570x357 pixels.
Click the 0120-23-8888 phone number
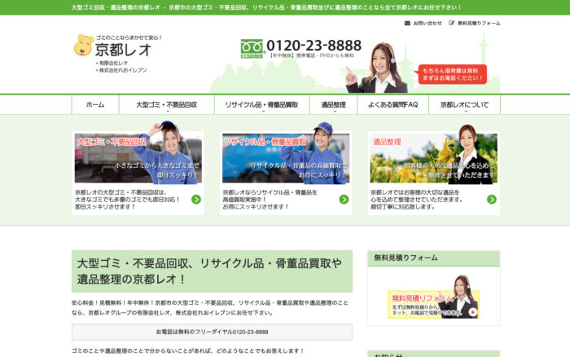pos(313,46)
